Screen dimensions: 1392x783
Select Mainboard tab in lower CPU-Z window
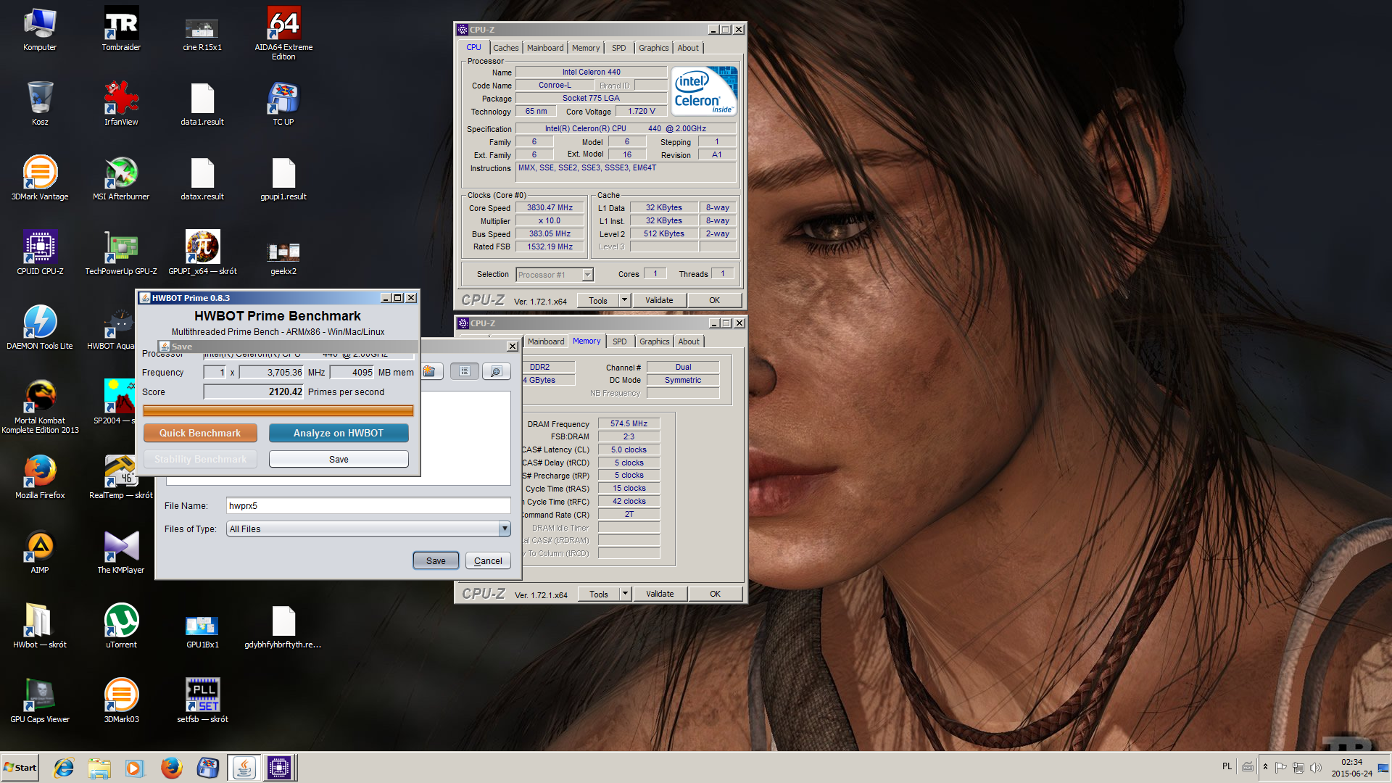point(546,341)
